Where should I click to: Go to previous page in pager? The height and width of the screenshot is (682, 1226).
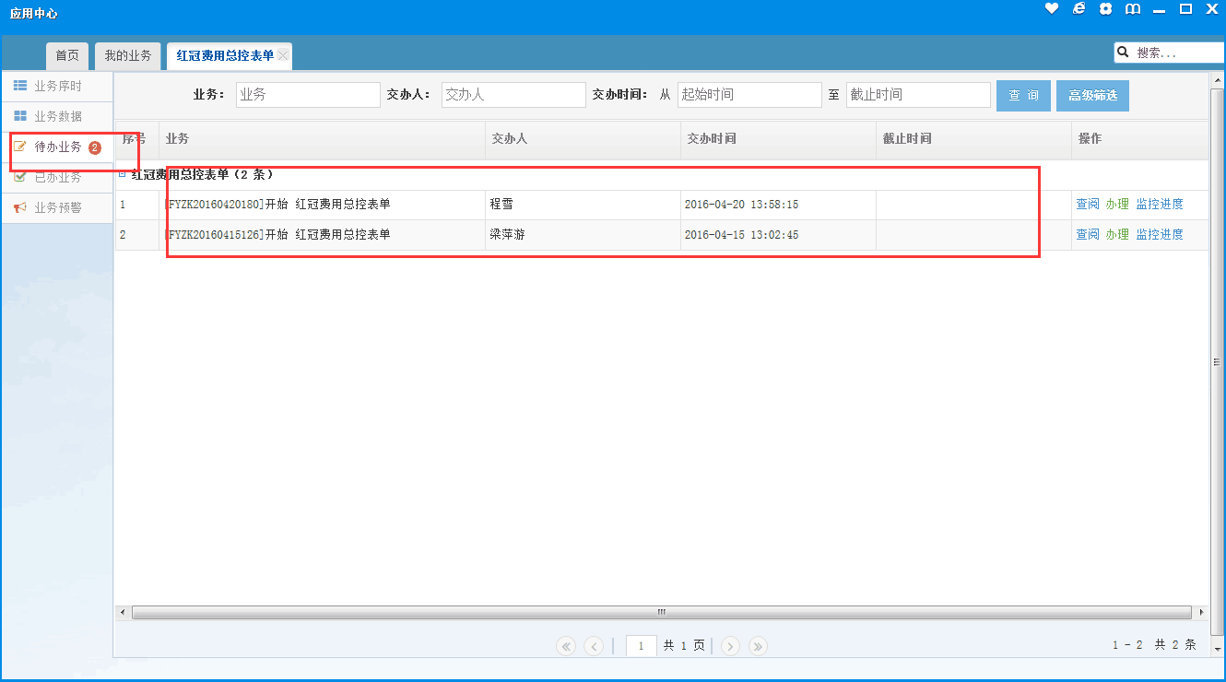[594, 646]
